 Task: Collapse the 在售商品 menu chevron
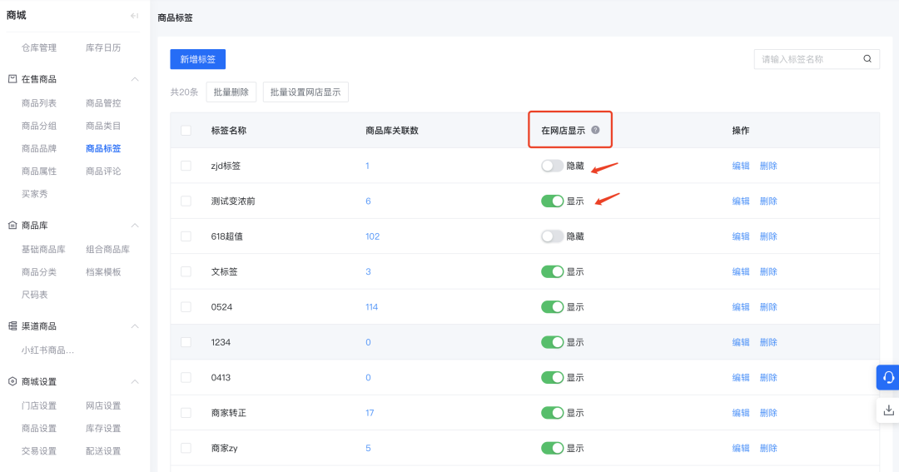tap(135, 79)
